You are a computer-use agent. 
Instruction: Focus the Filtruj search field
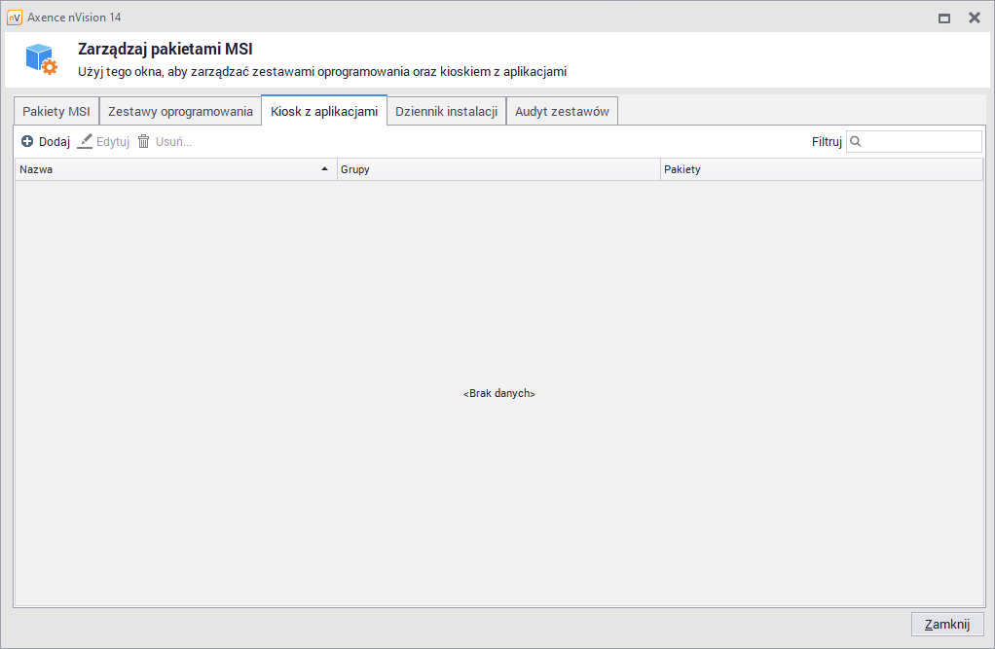921,142
